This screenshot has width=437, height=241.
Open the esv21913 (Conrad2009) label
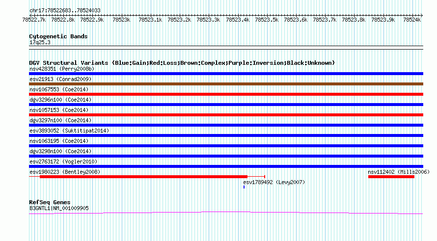pos(60,79)
